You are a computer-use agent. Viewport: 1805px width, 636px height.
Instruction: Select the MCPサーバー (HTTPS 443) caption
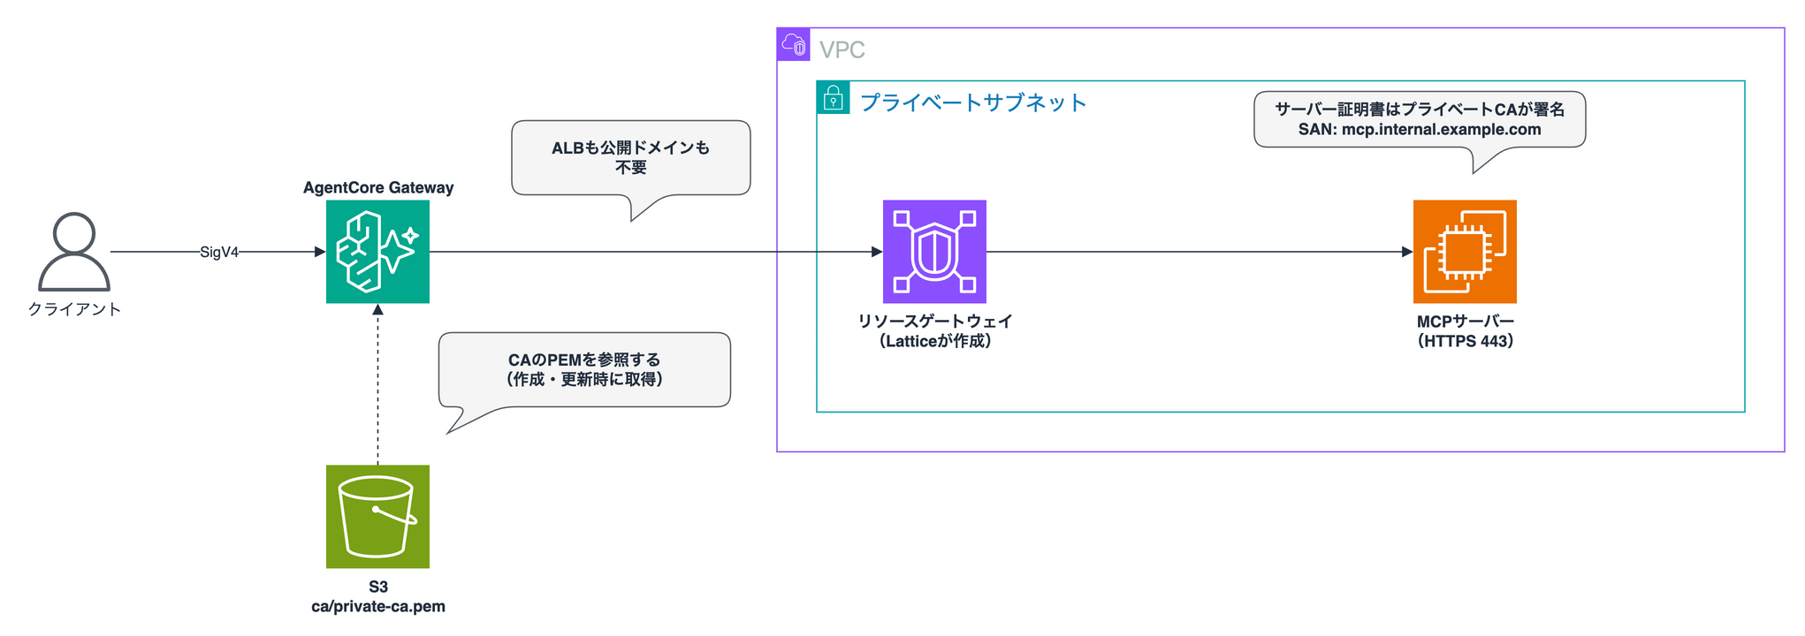tap(1466, 331)
